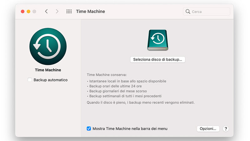Image resolution: width=250 pixels, height=141 pixels.
Task: Click the greyed-out zoom window button
Action: 34,12
